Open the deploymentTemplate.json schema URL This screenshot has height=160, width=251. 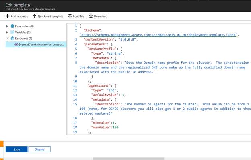coord(158,35)
